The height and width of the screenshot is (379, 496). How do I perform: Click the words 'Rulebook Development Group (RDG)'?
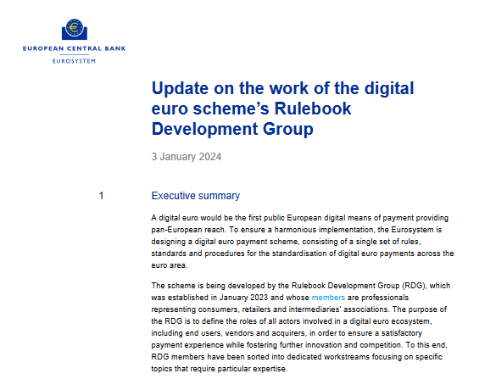click(x=359, y=286)
